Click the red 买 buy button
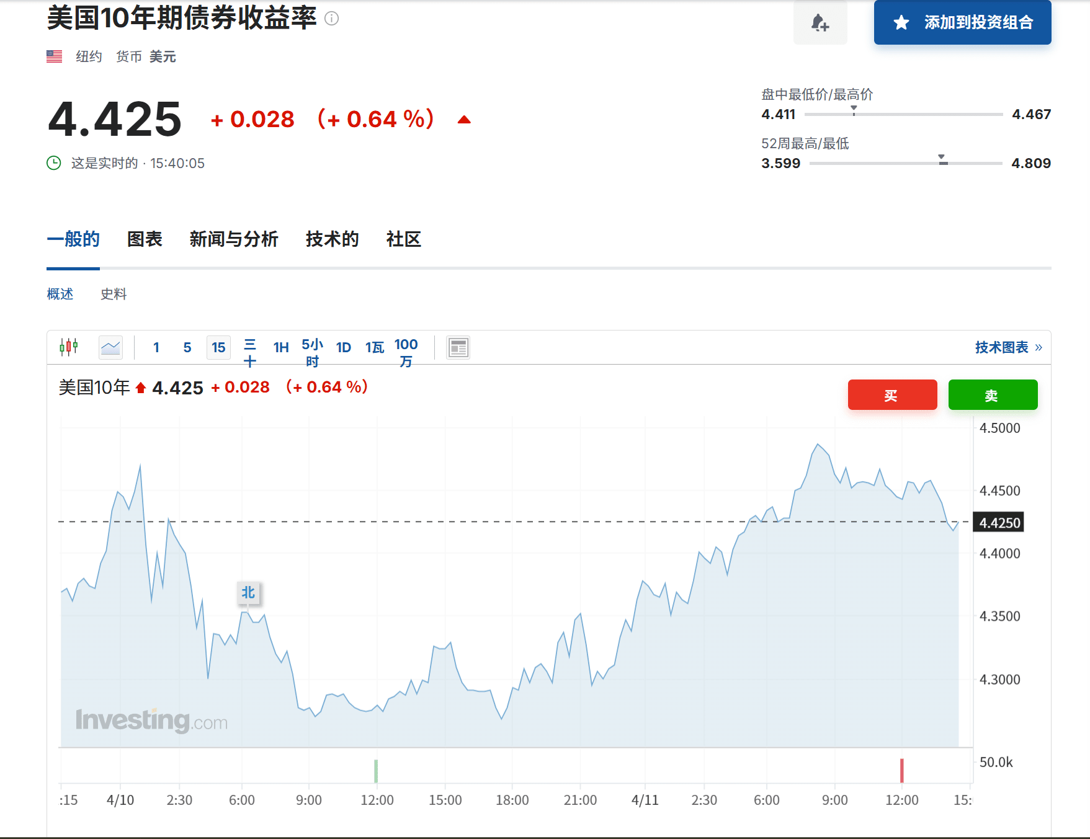Image resolution: width=1090 pixels, height=839 pixels. click(x=893, y=395)
